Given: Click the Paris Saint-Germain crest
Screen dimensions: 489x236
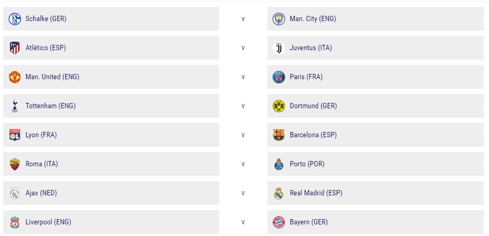Looking at the screenshot, I should pos(278,77).
